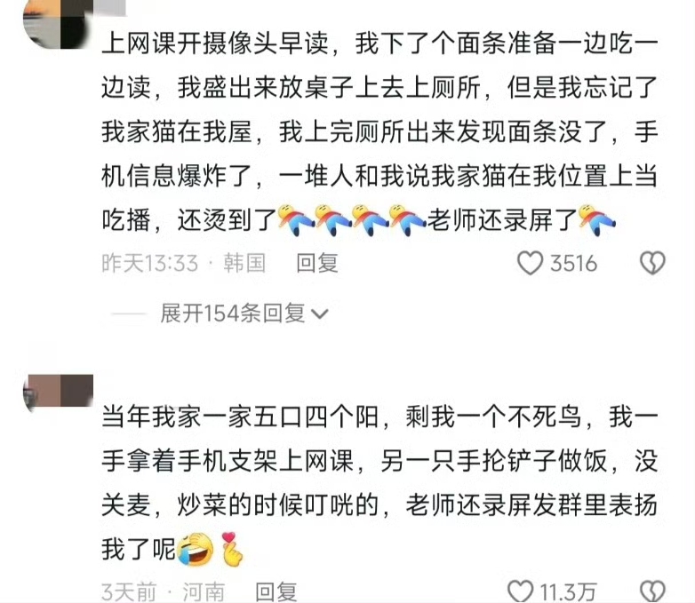695x603 pixels.
Task: Tap the laughing-crying emoji in second comment
Action: click(x=195, y=550)
